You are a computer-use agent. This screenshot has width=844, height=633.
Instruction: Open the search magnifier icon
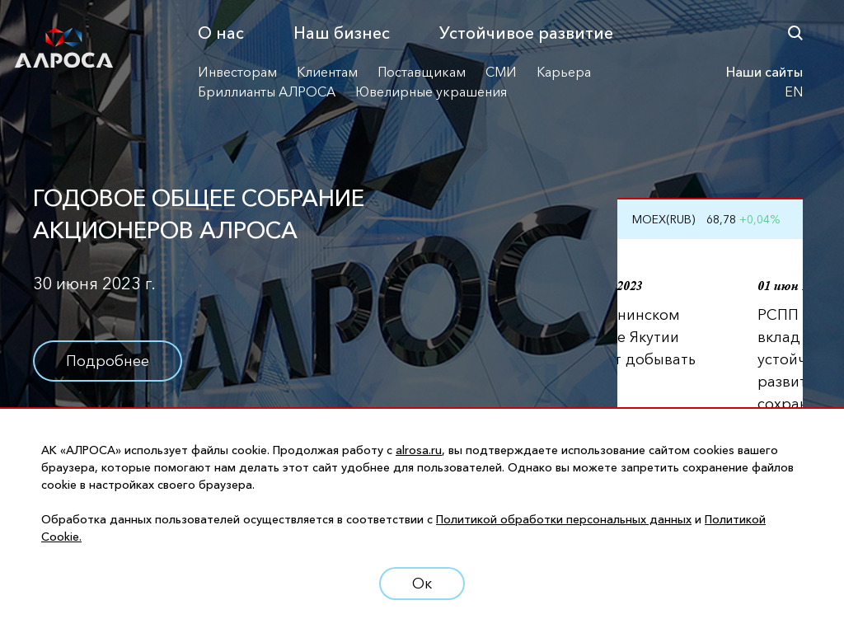pyautogui.click(x=795, y=33)
